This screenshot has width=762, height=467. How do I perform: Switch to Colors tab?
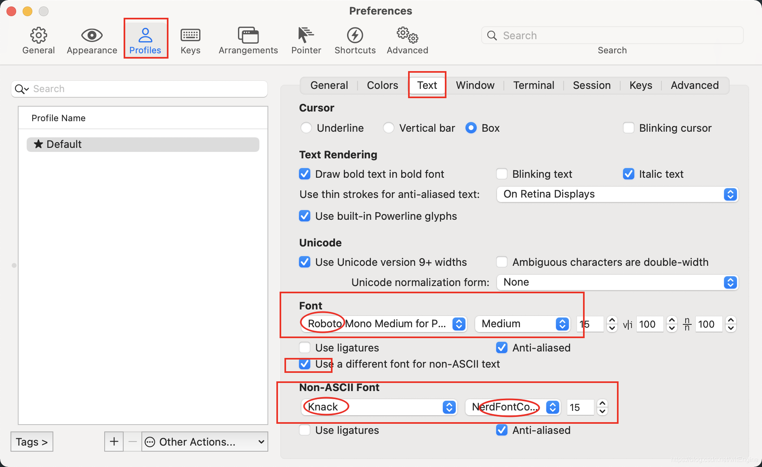pyautogui.click(x=382, y=86)
